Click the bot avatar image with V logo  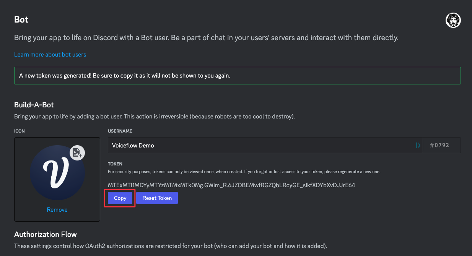(57, 173)
